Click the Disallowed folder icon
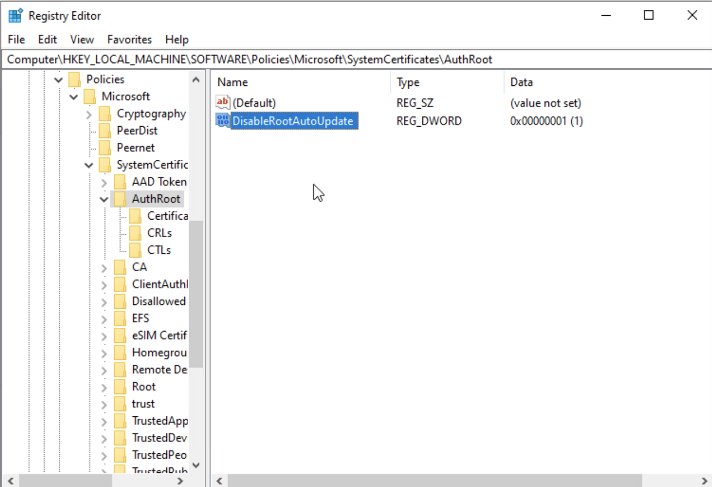 [x=120, y=301]
